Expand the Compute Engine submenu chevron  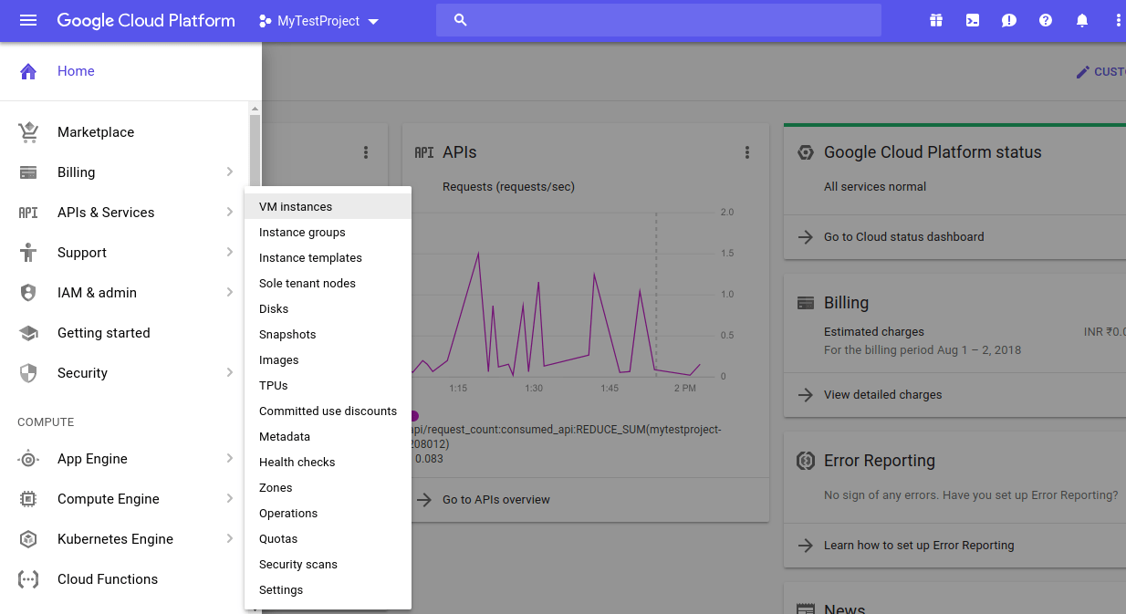(x=229, y=498)
